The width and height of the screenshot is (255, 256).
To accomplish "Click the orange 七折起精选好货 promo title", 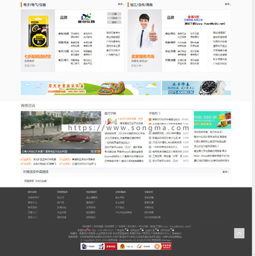I will [x=38, y=56].
